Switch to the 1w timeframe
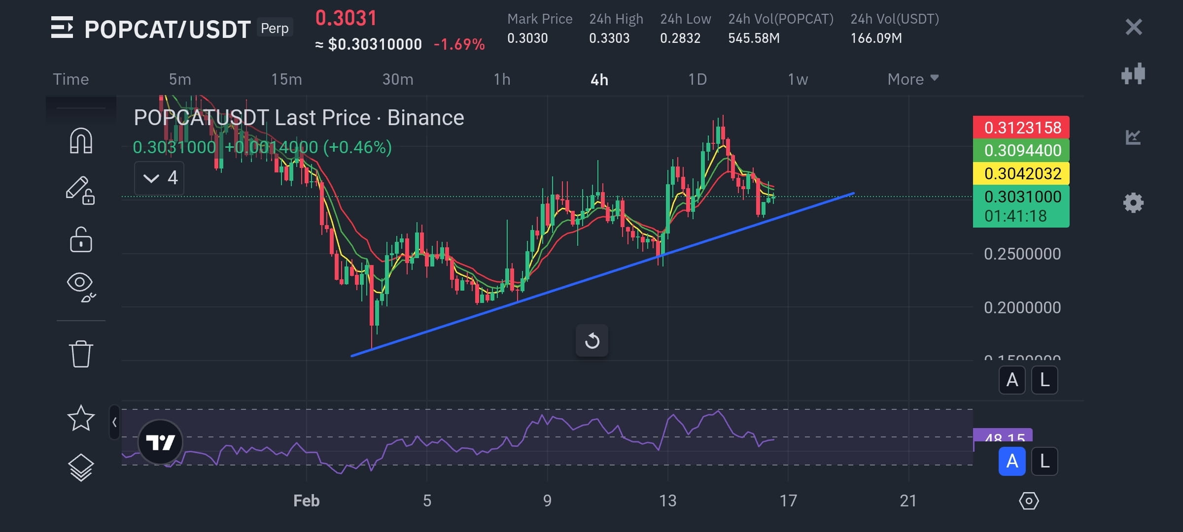 [x=798, y=79]
